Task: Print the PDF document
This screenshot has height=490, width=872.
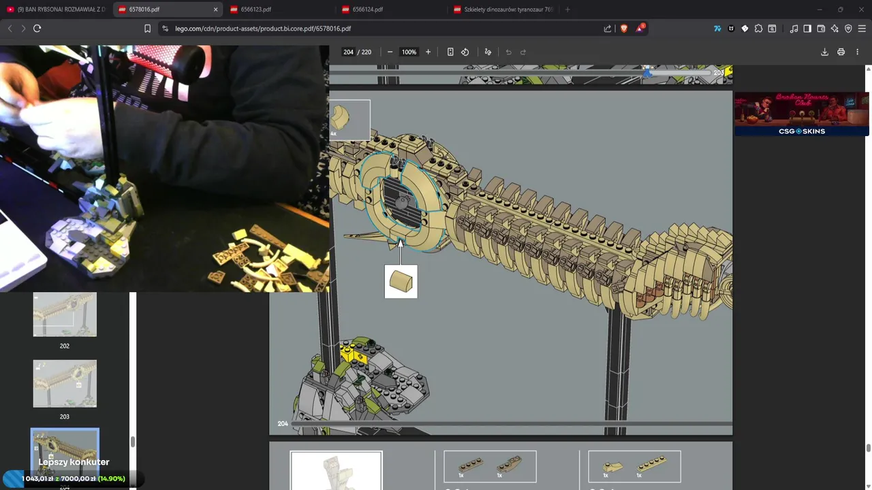Action: pos(841,52)
